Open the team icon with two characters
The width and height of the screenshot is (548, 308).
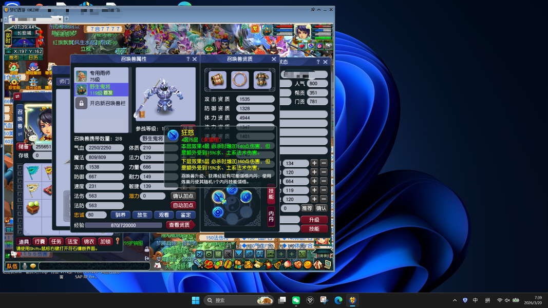tap(238, 264)
